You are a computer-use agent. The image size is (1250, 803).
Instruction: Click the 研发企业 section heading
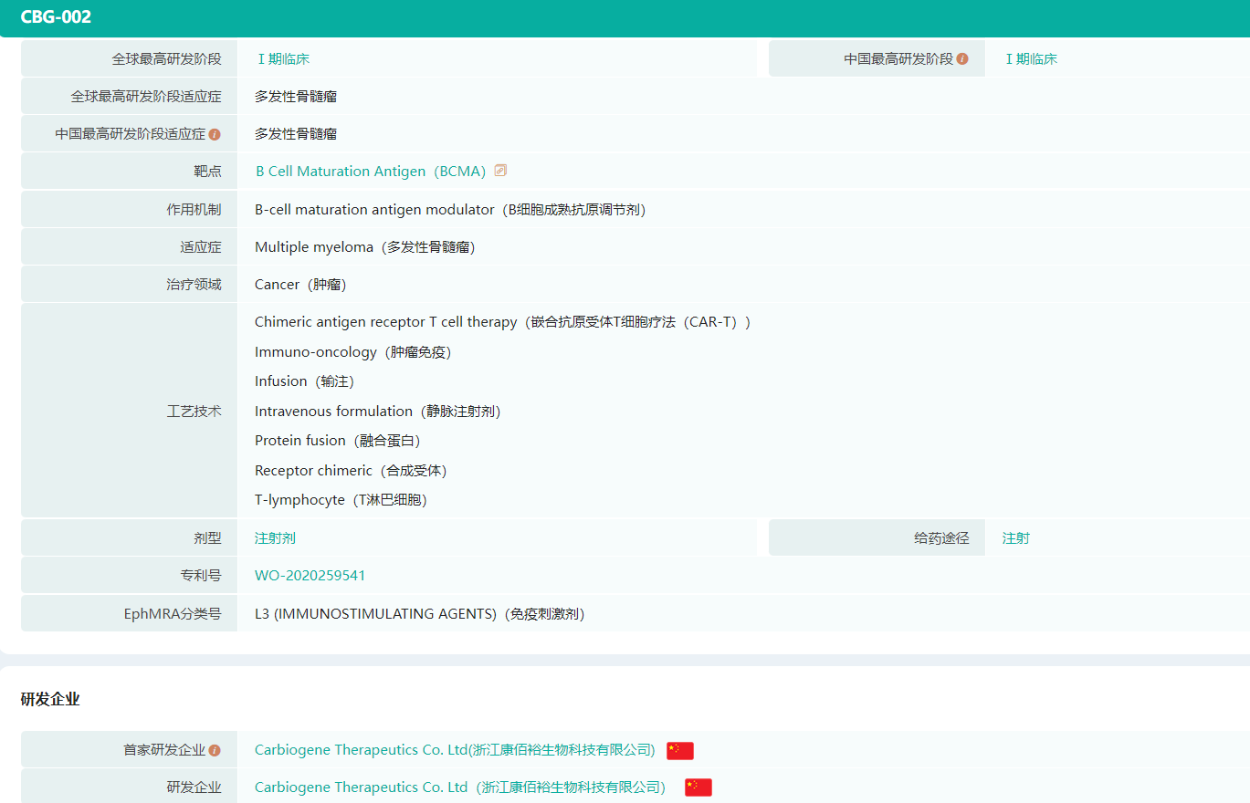click(x=50, y=700)
